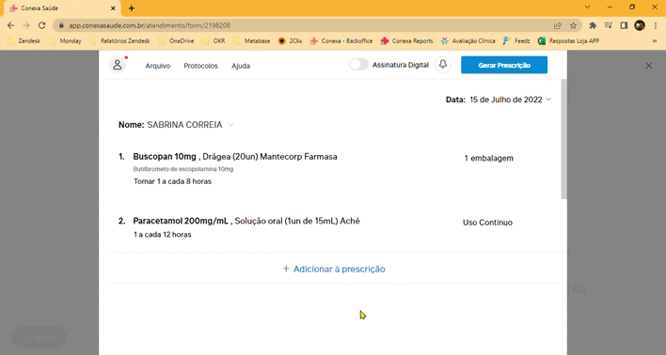
Task: Open the Conexa Reports bookmark
Action: [407, 41]
